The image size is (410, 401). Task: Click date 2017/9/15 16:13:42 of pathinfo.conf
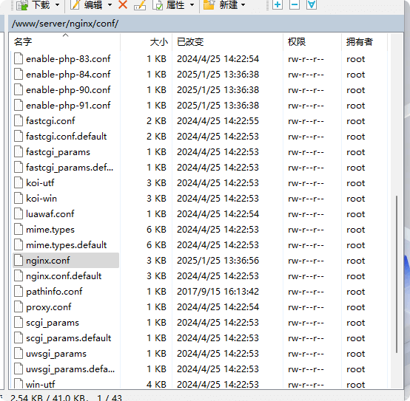tap(218, 292)
